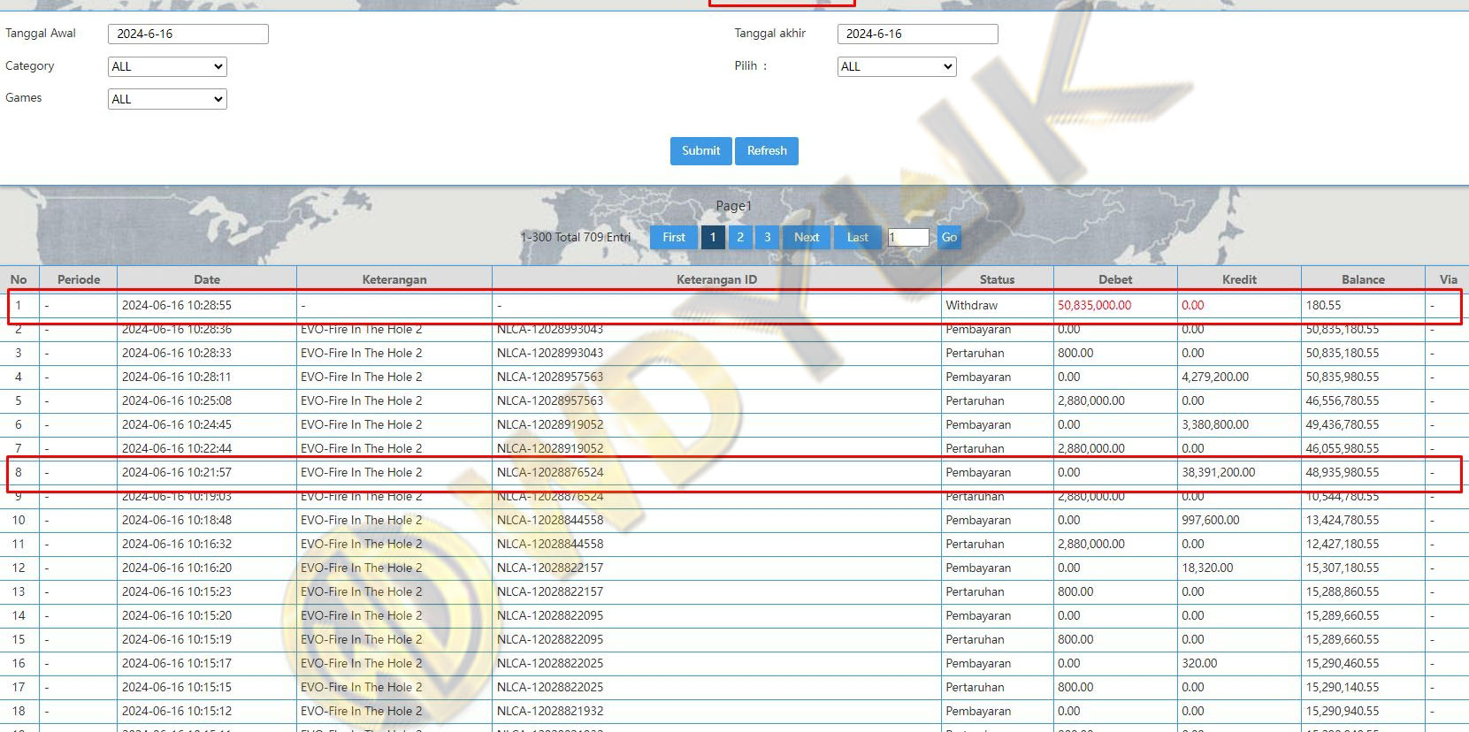Click the Periode column header
Viewport: 1469px width, 732px height.
79,279
